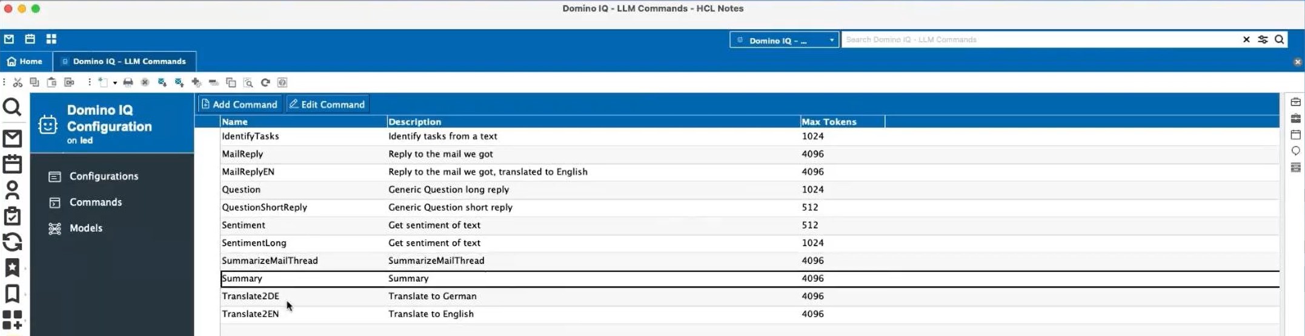1305x336 pixels.
Task: Sort by the Name column header
Action: pyautogui.click(x=303, y=121)
